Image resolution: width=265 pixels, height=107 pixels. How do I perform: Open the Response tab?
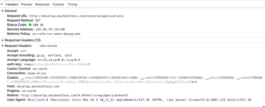[42, 4]
